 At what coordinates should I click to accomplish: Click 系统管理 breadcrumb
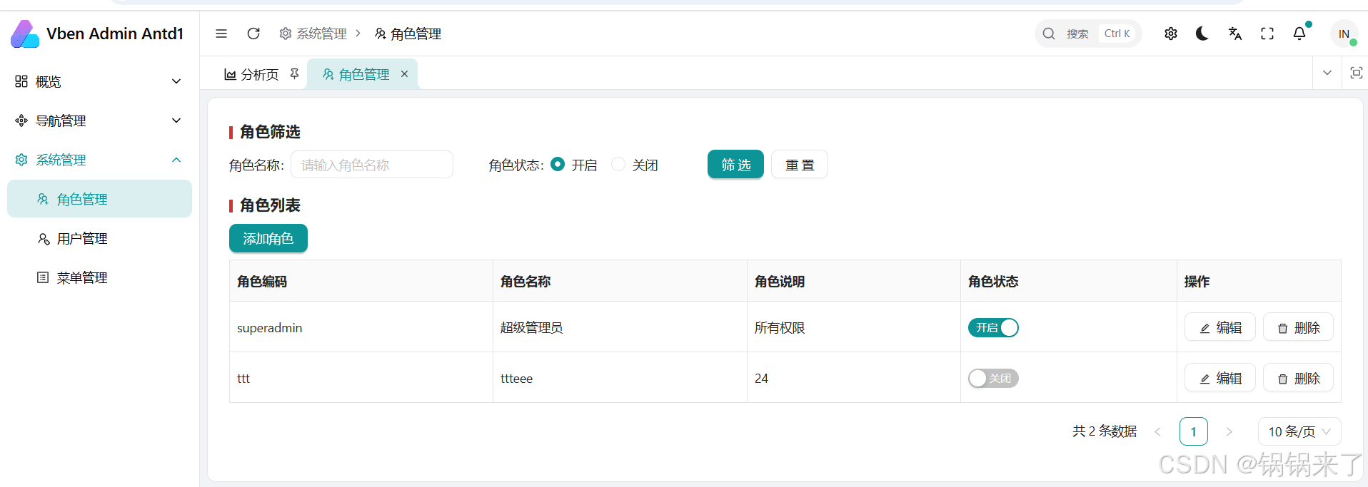coord(313,34)
